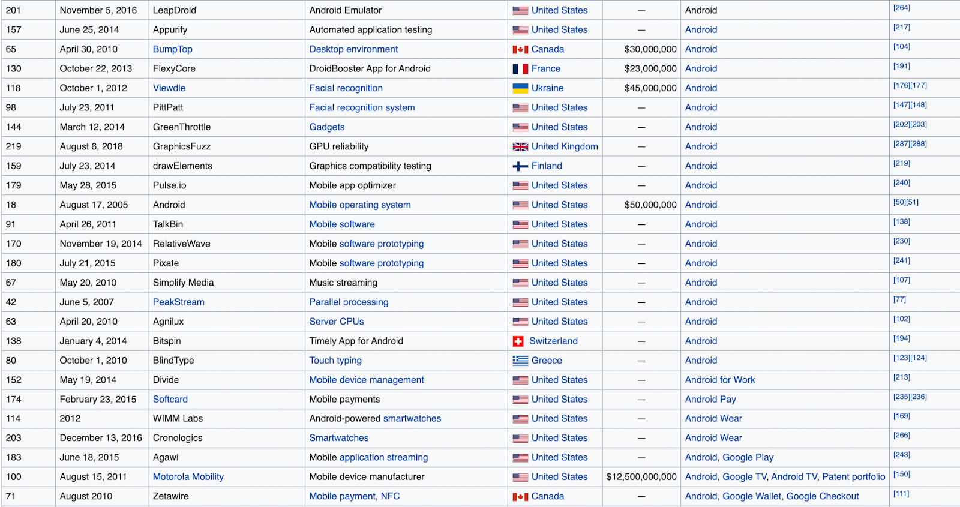Click the Switzerland flag icon
The height and width of the screenshot is (507, 960).
pos(518,341)
